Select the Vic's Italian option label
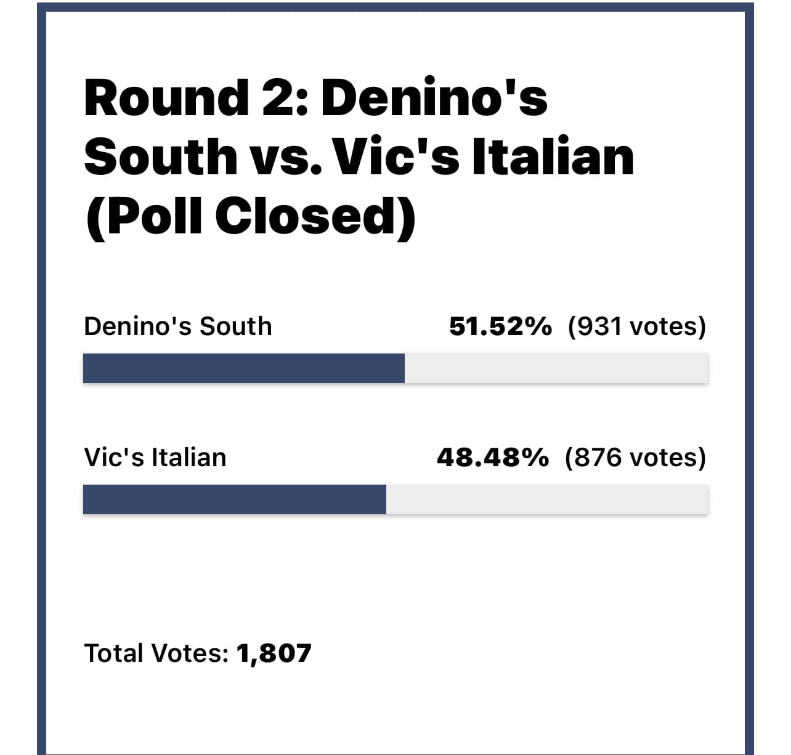This screenshot has height=755, width=791. 155,458
